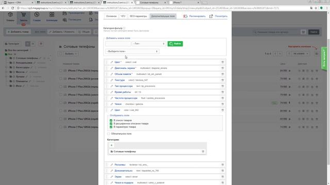Delete the Частота процессора field via trash icon

(222, 98)
